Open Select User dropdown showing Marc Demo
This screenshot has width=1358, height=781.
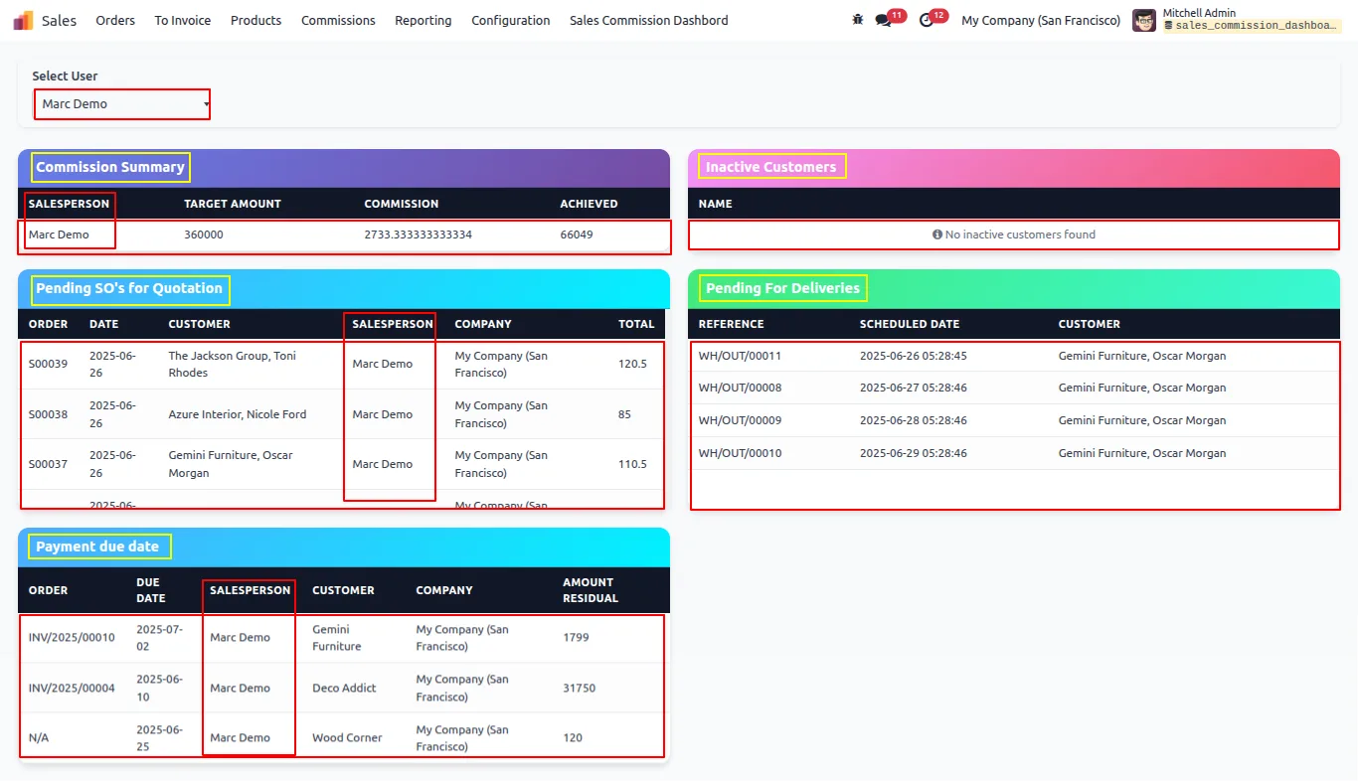(122, 103)
